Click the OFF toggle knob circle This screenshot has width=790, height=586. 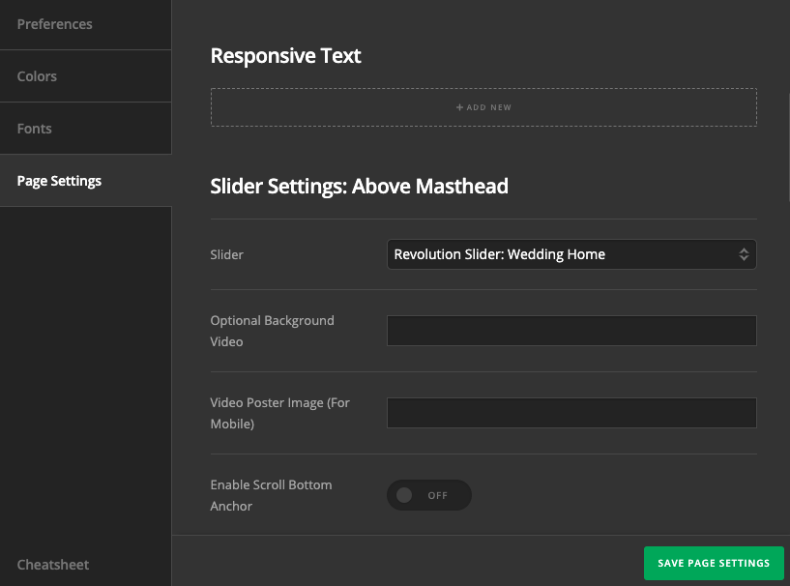[x=404, y=495]
